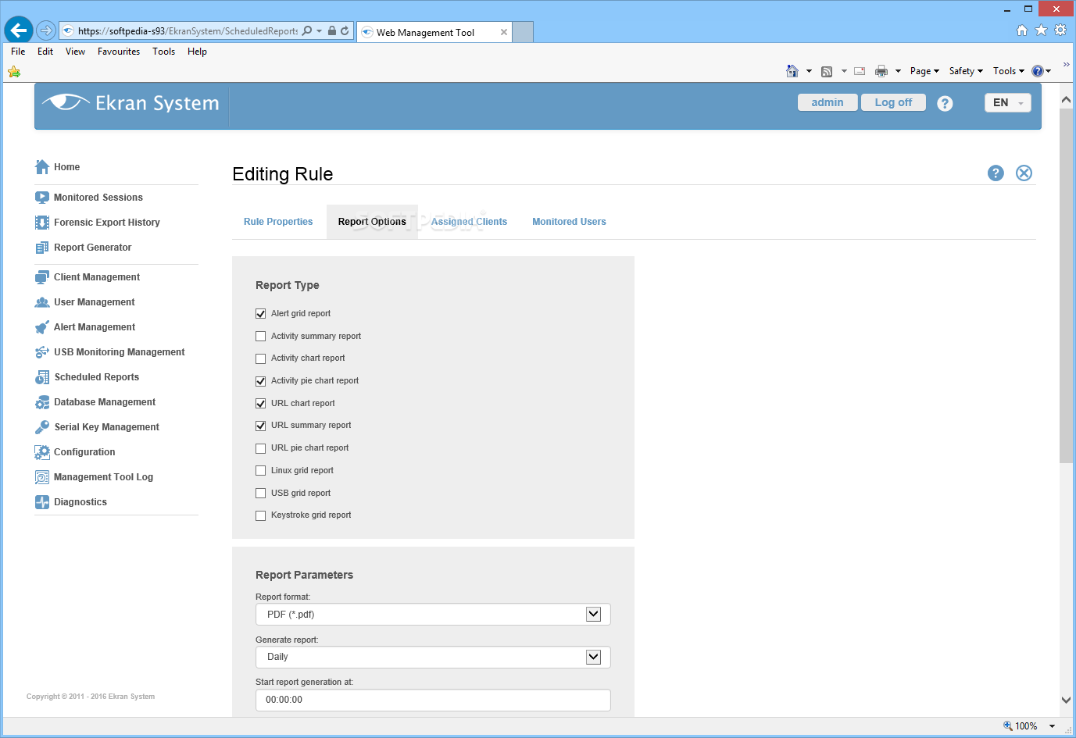This screenshot has height=738, width=1076.
Task: Click the Add to favorites bar star icon
Action: (14, 72)
